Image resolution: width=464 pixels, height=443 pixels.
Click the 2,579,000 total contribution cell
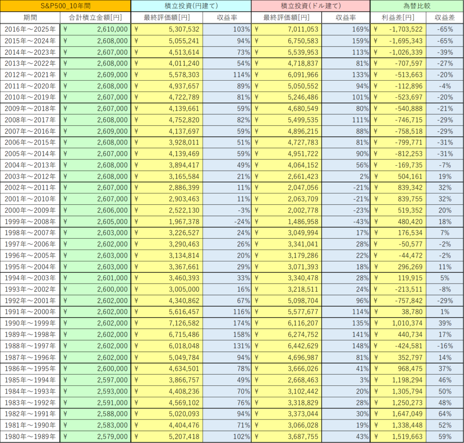[x=96, y=437]
